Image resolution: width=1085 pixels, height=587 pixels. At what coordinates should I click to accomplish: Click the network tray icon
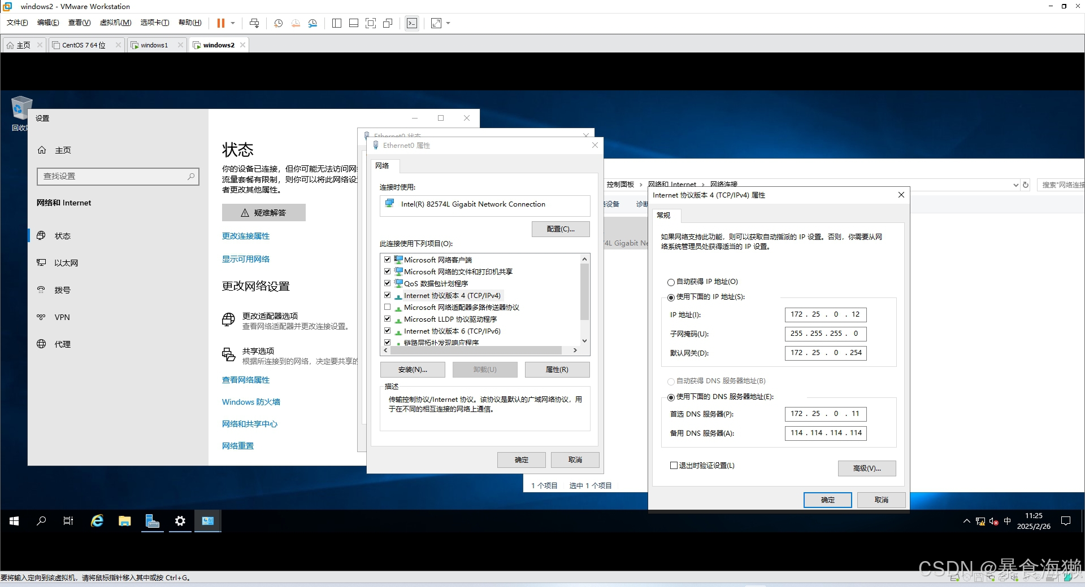pyautogui.click(x=980, y=521)
